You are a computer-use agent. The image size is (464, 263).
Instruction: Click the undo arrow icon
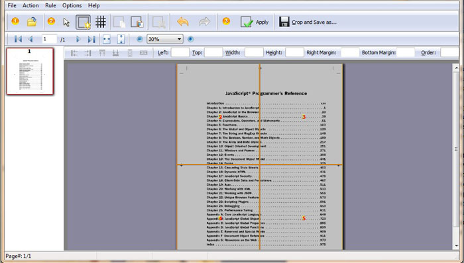[x=182, y=22]
